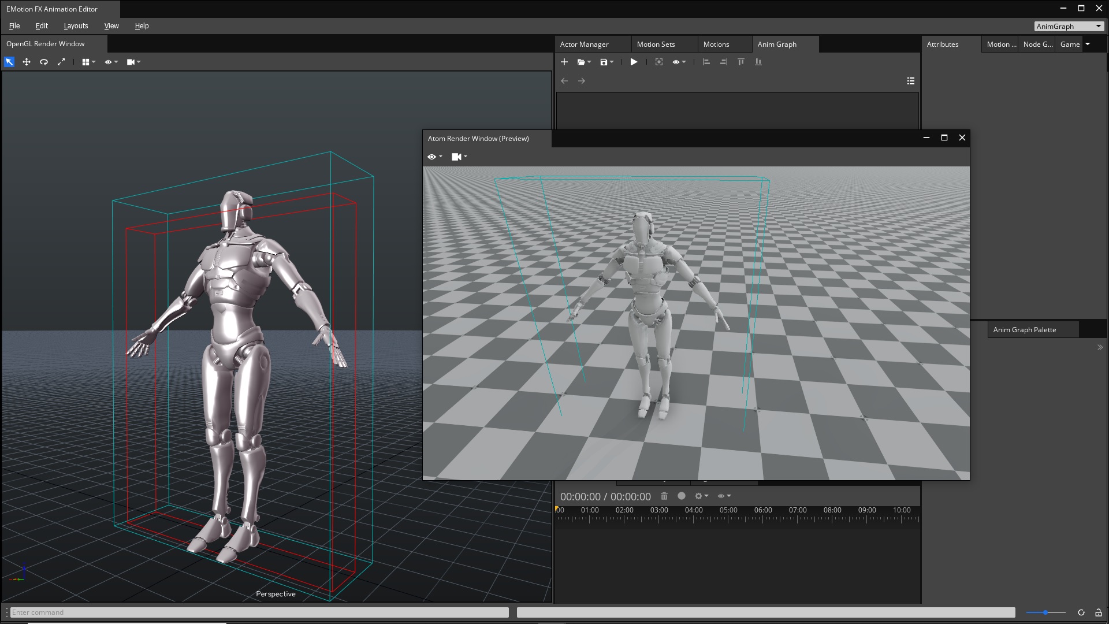Select the move tool in OpenGL Render Window

[x=26, y=62]
